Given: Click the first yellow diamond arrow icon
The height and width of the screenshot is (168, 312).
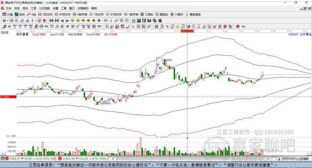Looking at the screenshot, I should point(73,21).
